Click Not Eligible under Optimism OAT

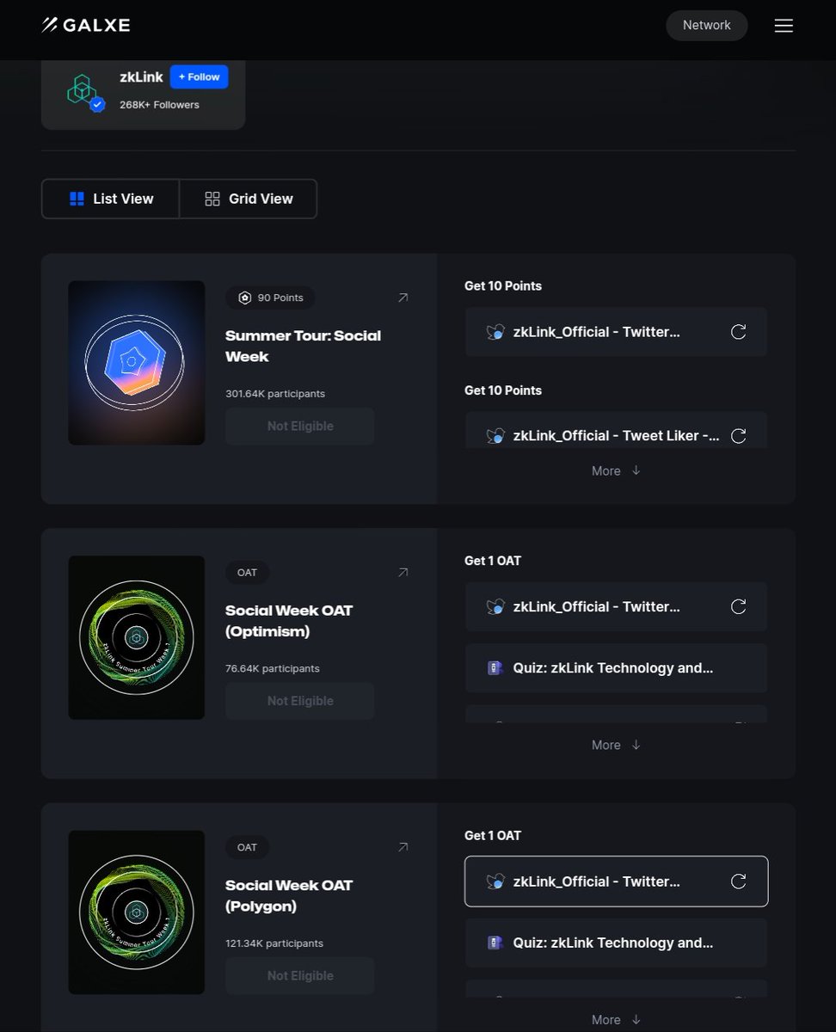[x=300, y=701]
